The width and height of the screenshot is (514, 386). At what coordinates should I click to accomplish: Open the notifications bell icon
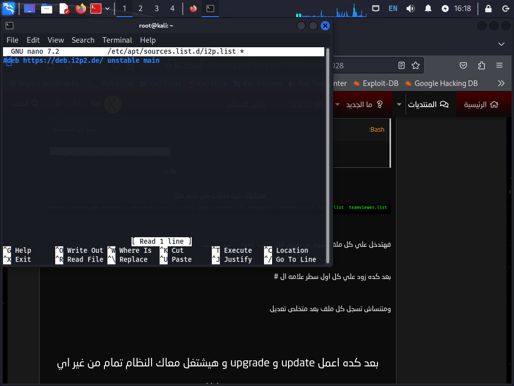pyautogui.click(x=428, y=9)
